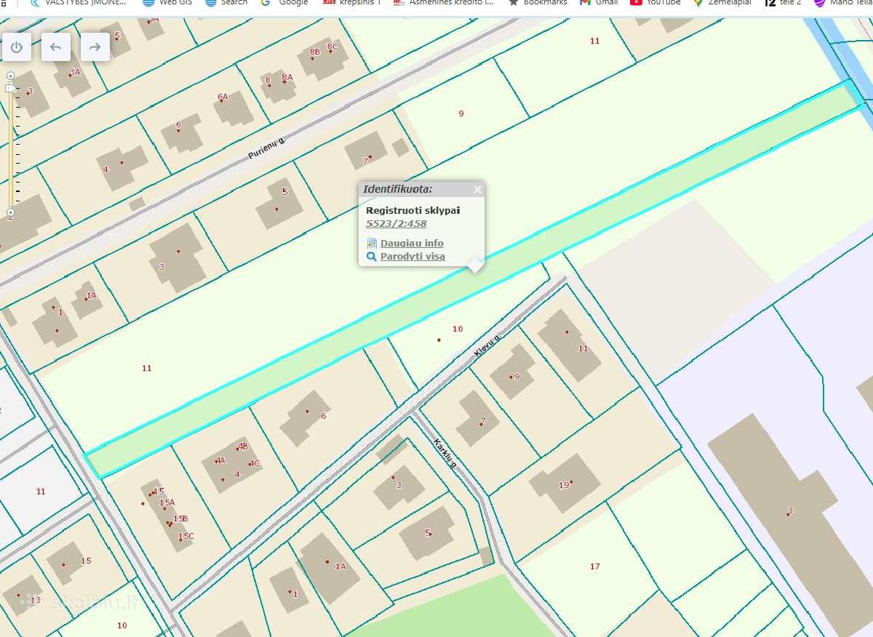The width and height of the screenshot is (873, 637).
Task: Open parcel link 5523/2:458
Action: point(396,224)
